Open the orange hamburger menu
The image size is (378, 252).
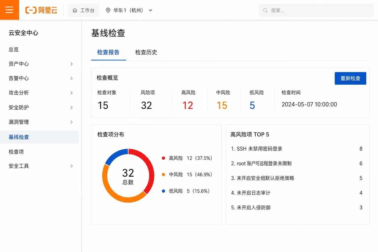(x=9, y=10)
